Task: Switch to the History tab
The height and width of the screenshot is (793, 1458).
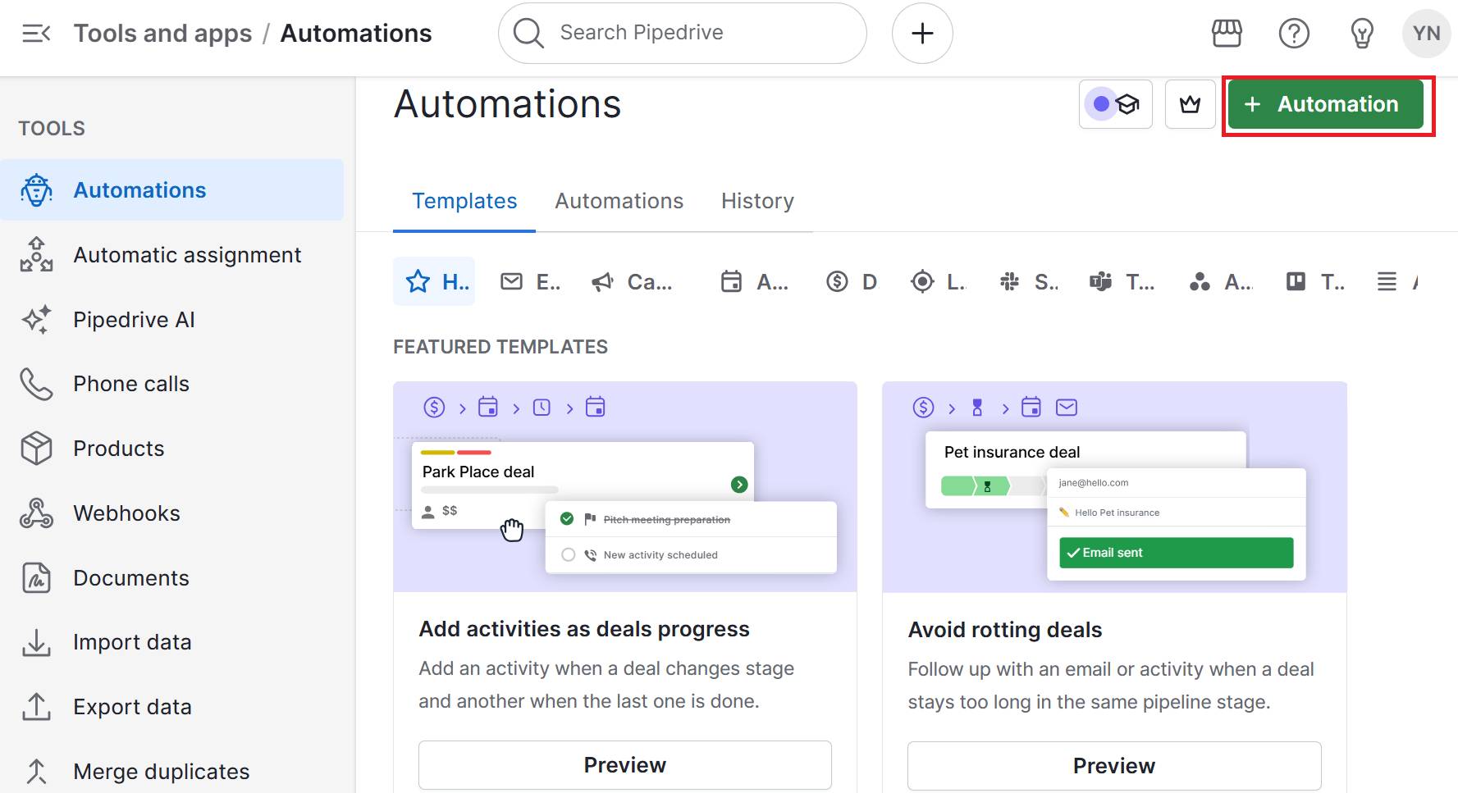Action: [x=756, y=201]
